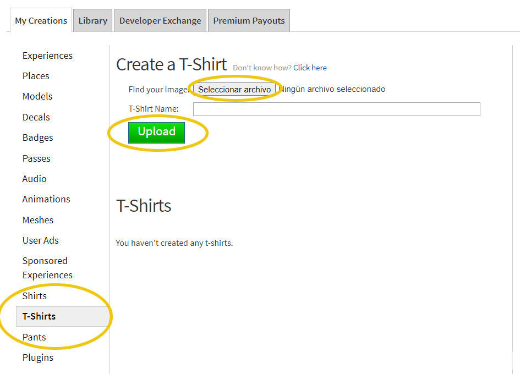Go to the Animations section

coord(46,199)
